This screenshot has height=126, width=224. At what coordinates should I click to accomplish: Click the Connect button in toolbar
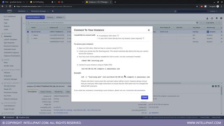(50, 17)
